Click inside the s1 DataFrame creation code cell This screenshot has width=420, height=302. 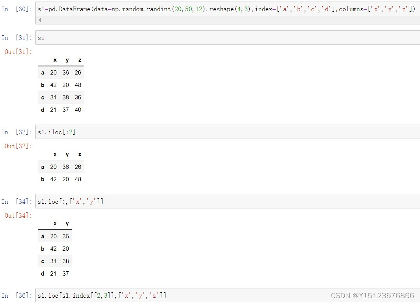click(228, 9)
